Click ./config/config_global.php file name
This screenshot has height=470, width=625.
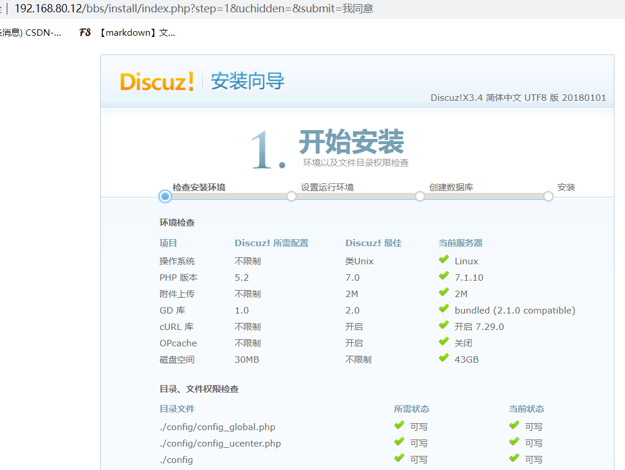click(218, 427)
